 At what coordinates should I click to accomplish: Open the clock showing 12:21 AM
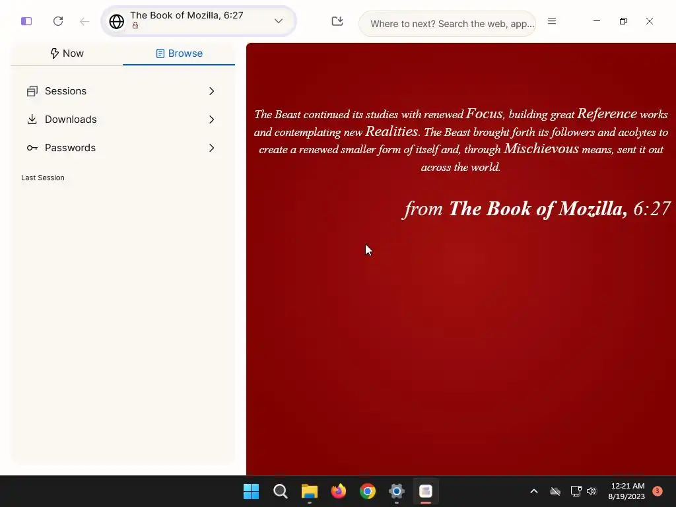click(x=626, y=491)
